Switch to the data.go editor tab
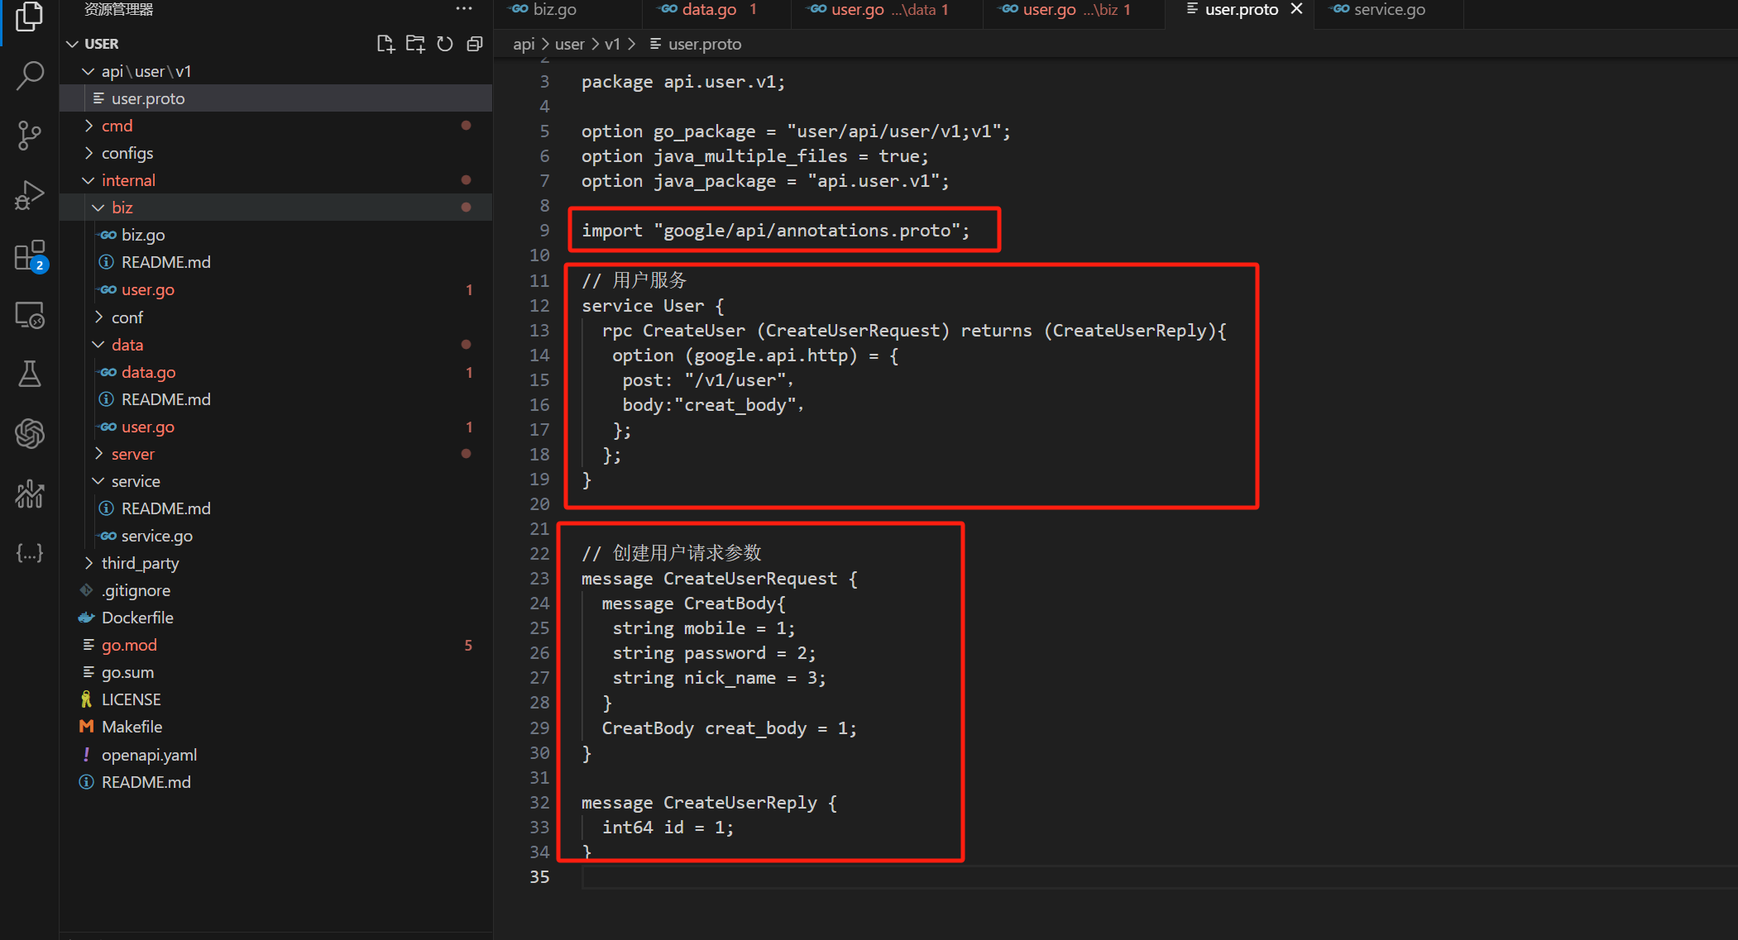1738x940 pixels. point(716,10)
